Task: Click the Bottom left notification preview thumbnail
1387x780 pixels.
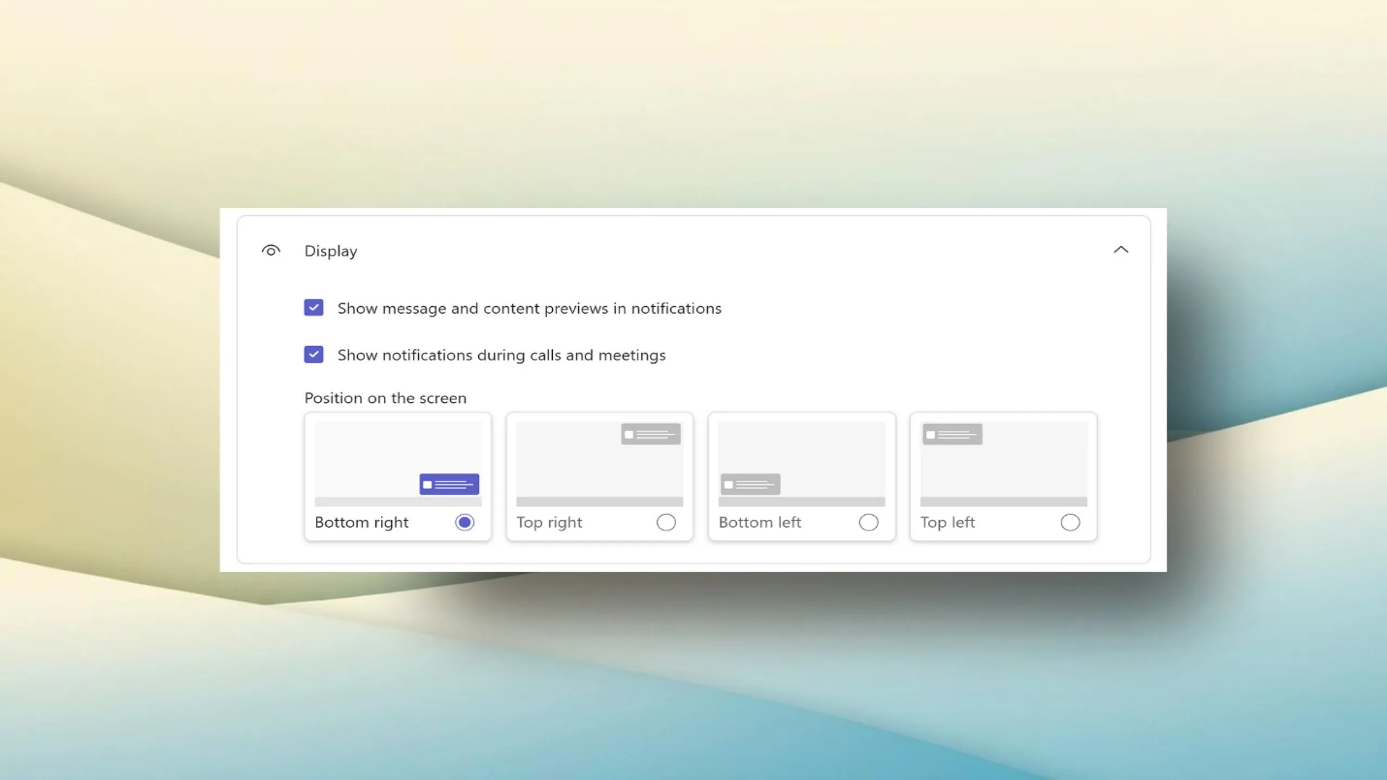Action: click(x=801, y=463)
